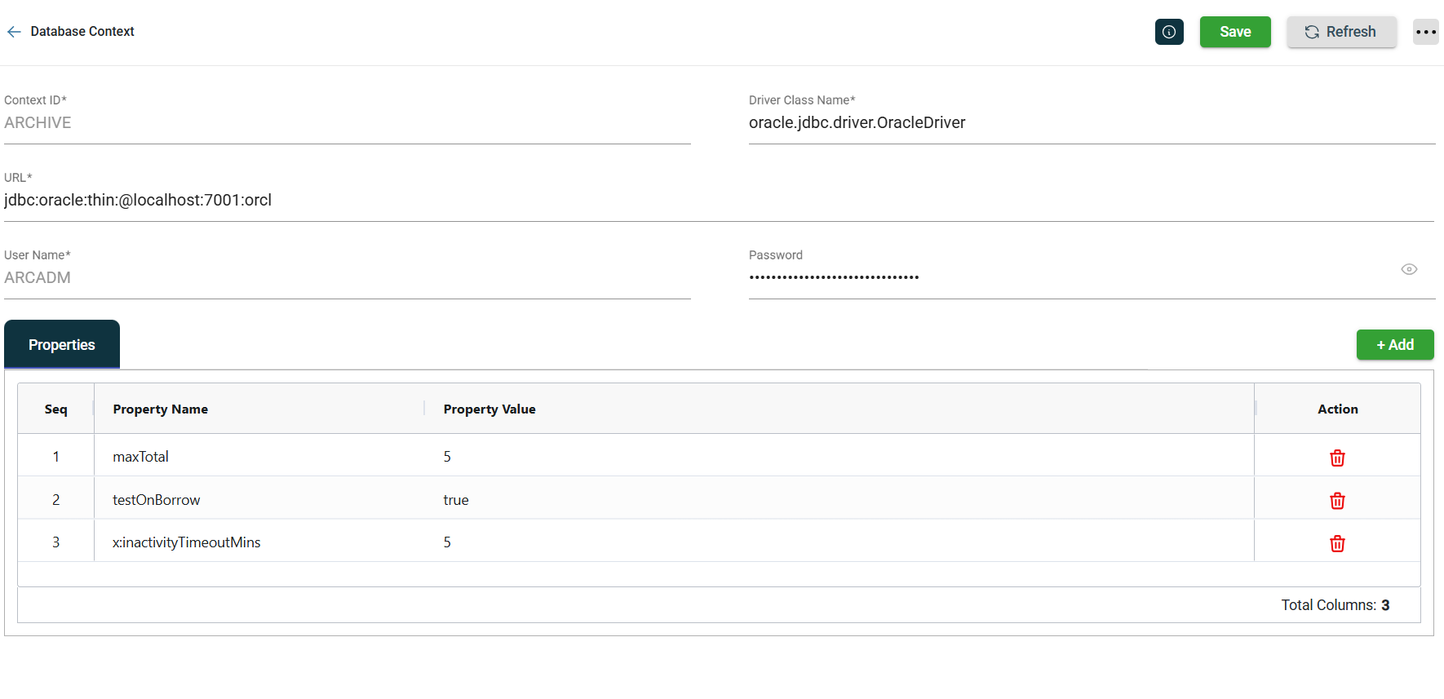Select the Properties tab

click(62, 345)
